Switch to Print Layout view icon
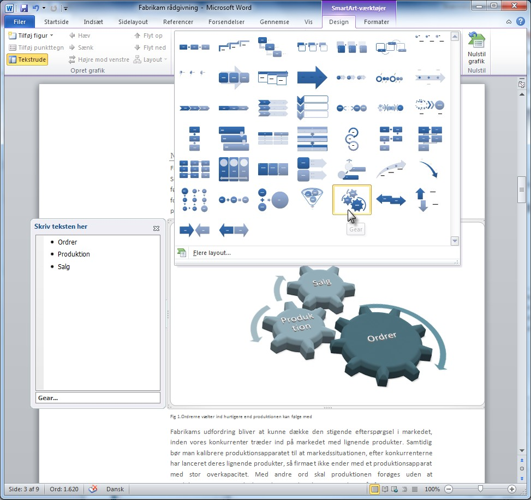Image resolution: width=531 pixels, height=500 pixels. 374,489
